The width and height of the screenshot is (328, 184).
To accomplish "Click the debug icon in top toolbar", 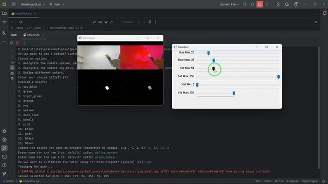I will [253, 4].
